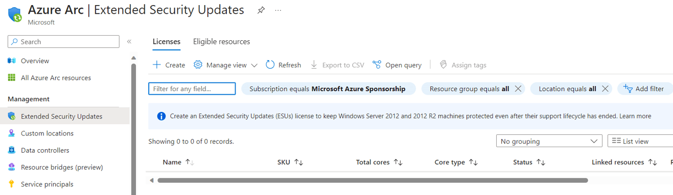Click the Subscription equals filter pill
Viewport: 673px width, 195px height.
[328, 89]
